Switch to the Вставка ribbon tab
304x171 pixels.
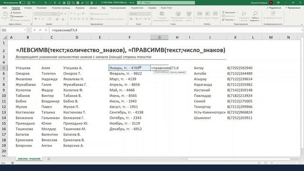click(x=28, y=8)
